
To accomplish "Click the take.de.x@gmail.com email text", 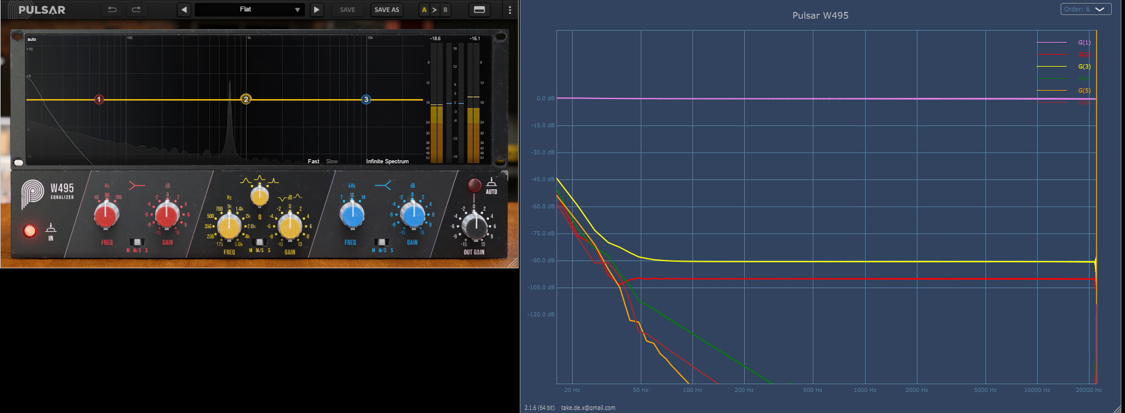I will (x=588, y=408).
